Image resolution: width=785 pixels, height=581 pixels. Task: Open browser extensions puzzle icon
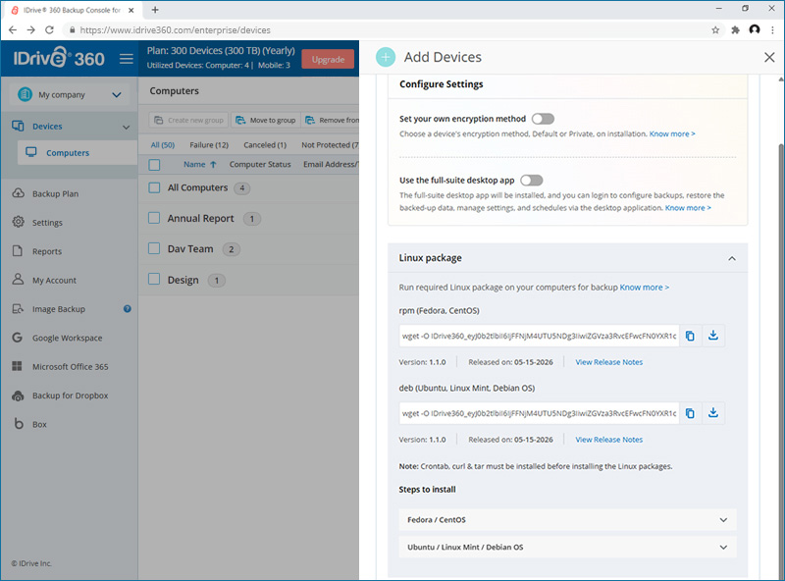click(x=735, y=30)
